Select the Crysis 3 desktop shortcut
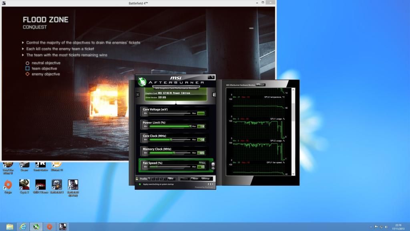This screenshot has height=231, width=410. [x=24, y=187]
